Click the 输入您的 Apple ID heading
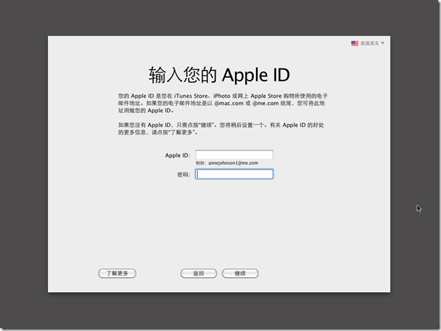441x331 pixels. tap(219, 75)
